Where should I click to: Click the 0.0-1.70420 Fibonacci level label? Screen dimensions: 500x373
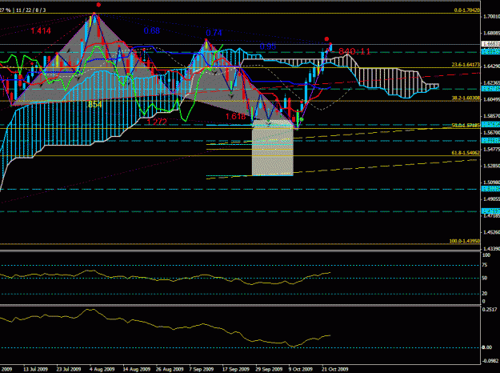467,10
